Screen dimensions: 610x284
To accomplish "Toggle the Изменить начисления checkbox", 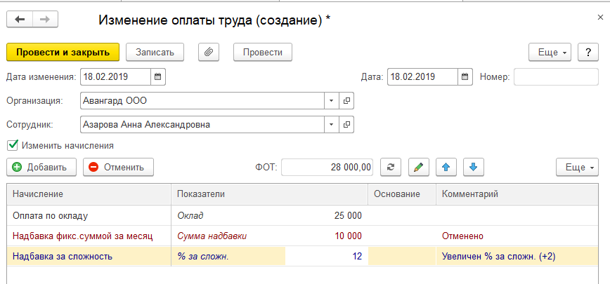I will click(x=12, y=146).
